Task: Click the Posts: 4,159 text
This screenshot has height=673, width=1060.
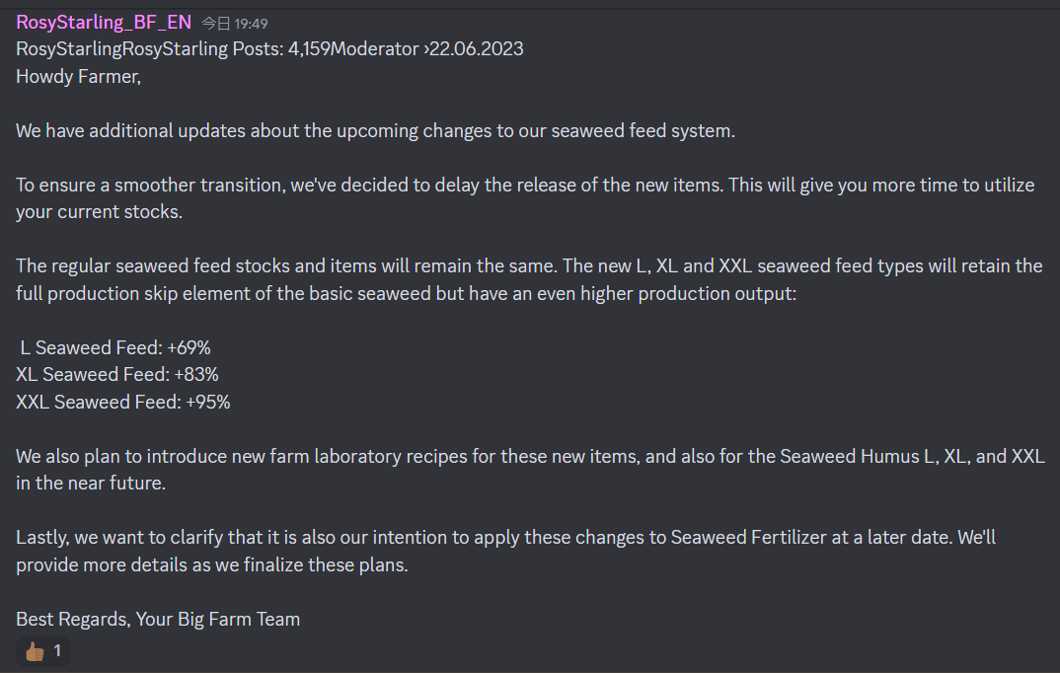Action: (x=282, y=48)
